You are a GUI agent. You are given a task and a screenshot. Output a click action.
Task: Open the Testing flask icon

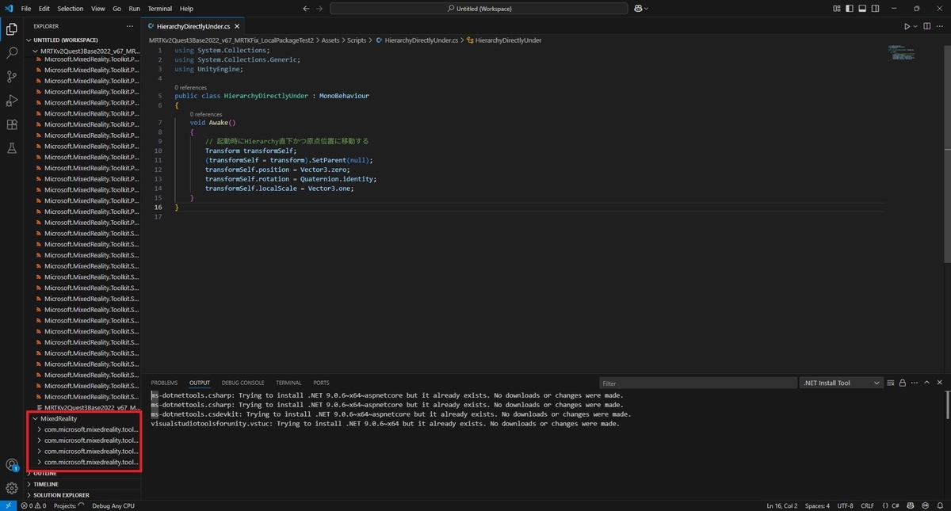11,147
